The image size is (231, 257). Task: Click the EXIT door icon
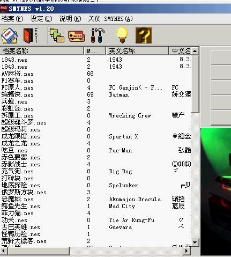click(x=31, y=35)
